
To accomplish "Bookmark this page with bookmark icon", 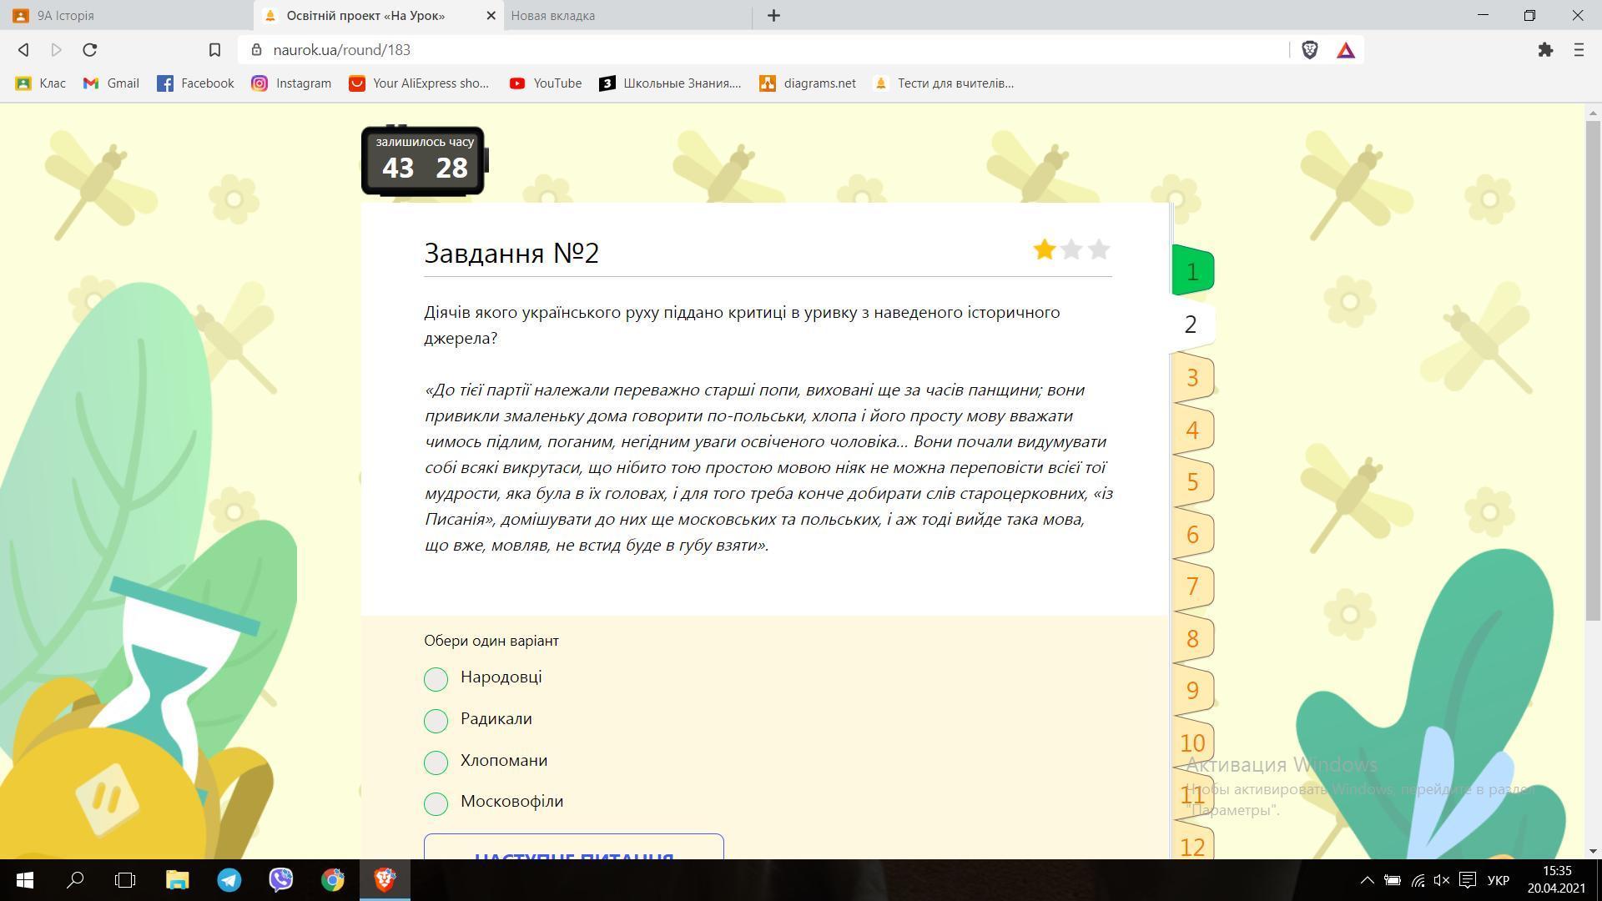I will coord(214,50).
